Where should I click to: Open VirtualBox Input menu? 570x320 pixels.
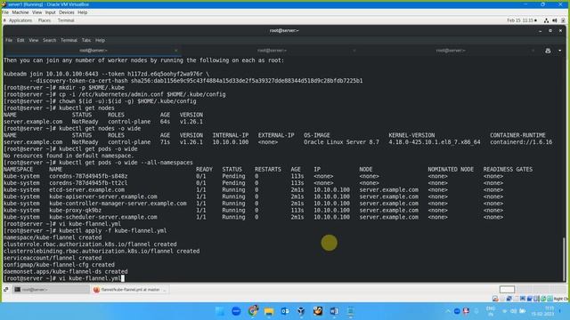50,12
